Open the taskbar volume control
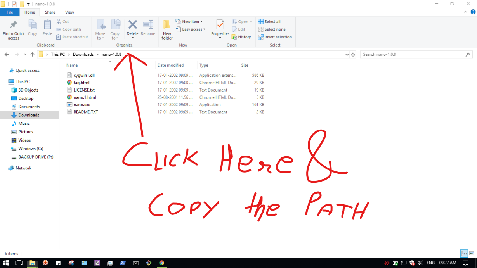477x268 pixels. point(420,263)
